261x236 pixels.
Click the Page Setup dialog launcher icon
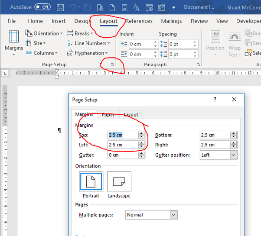112,65
